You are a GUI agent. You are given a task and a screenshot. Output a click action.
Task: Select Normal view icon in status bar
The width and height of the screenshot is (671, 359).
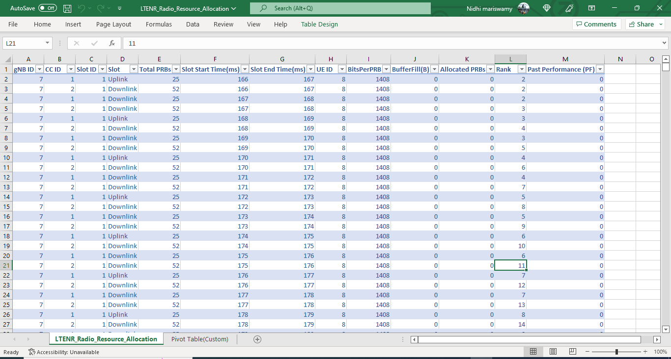click(x=533, y=352)
